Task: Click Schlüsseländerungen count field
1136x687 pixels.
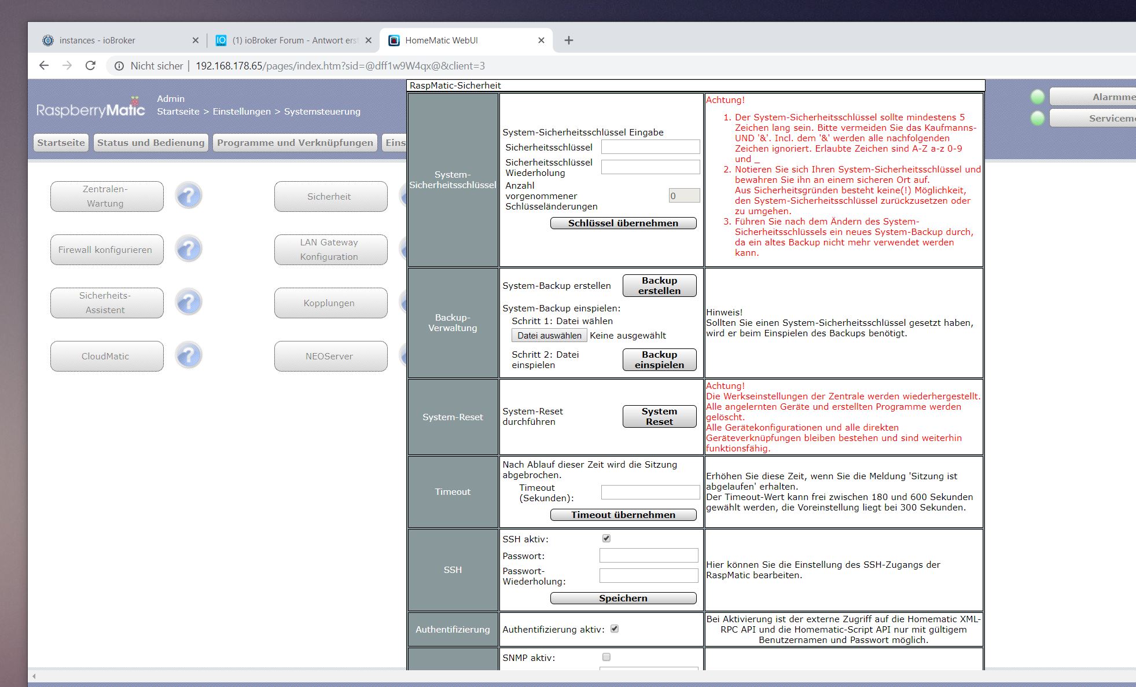Action: [x=684, y=196]
